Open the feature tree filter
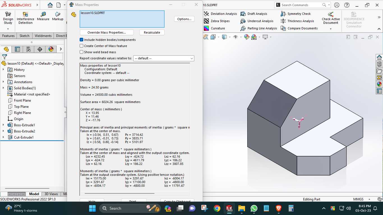 click(x=4, y=57)
